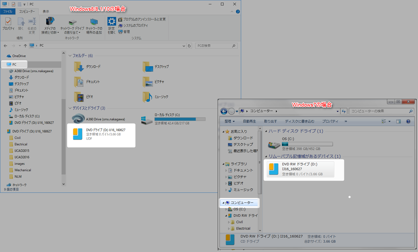Screen dimensions: 418x252
Task: Expand the OS (C:) node in Windows 7 tree
Action: (226, 209)
